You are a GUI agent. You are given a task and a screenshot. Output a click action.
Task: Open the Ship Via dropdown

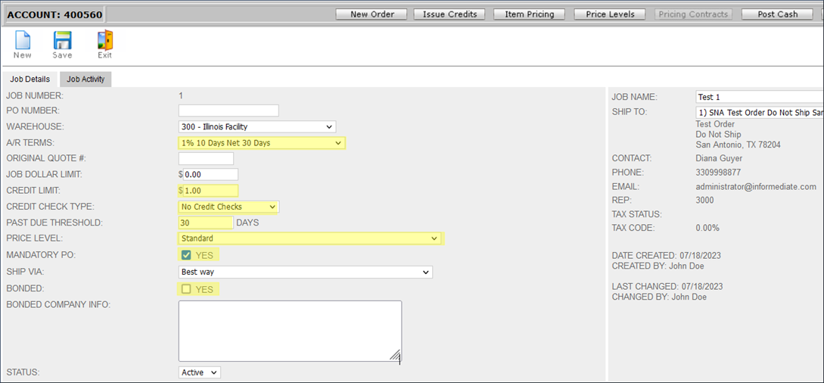[306, 272]
